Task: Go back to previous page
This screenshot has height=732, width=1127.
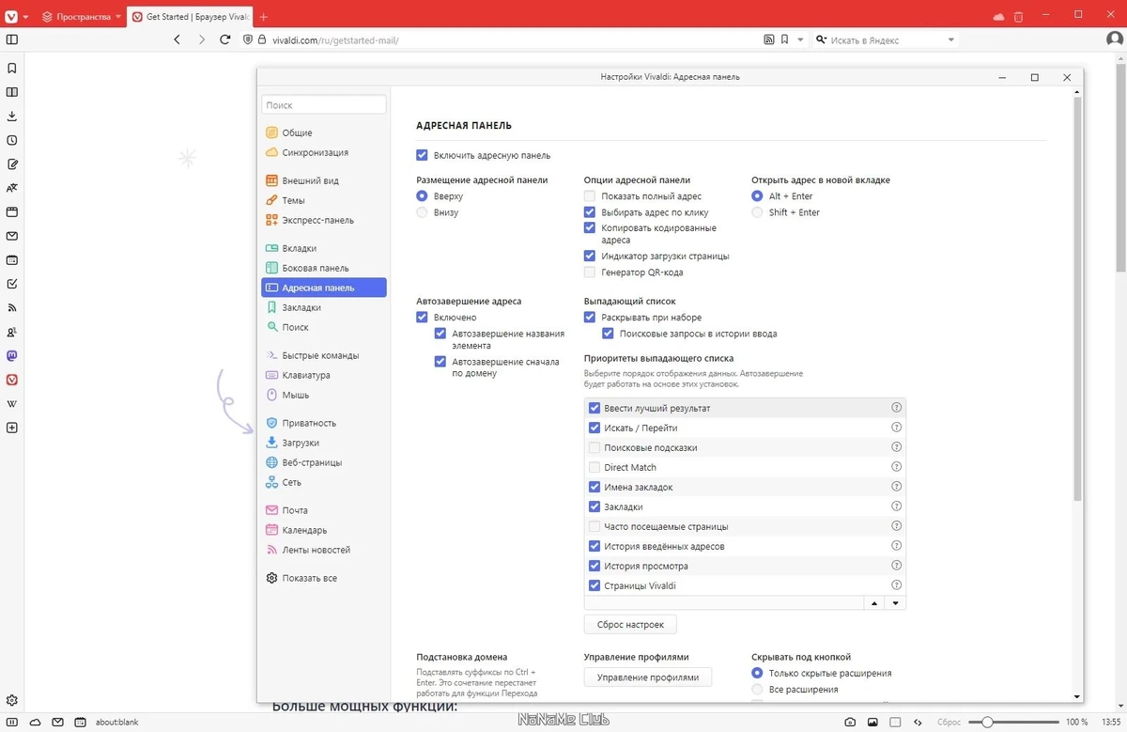Action: (x=177, y=40)
